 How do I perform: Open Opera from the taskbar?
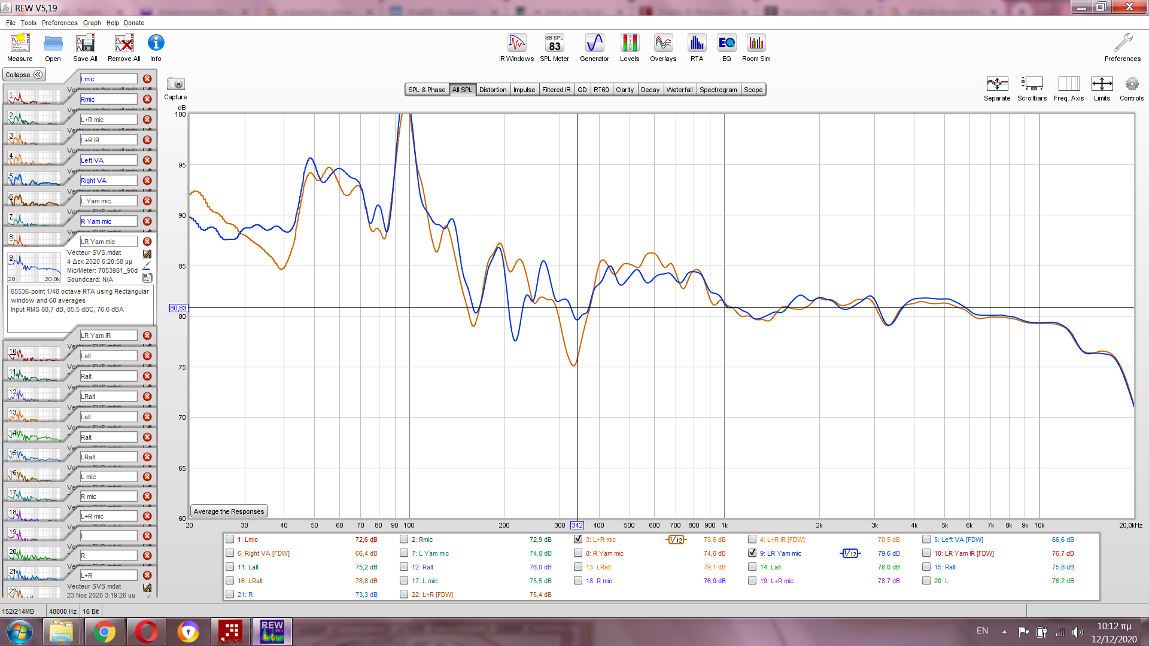tap(146, 632)
